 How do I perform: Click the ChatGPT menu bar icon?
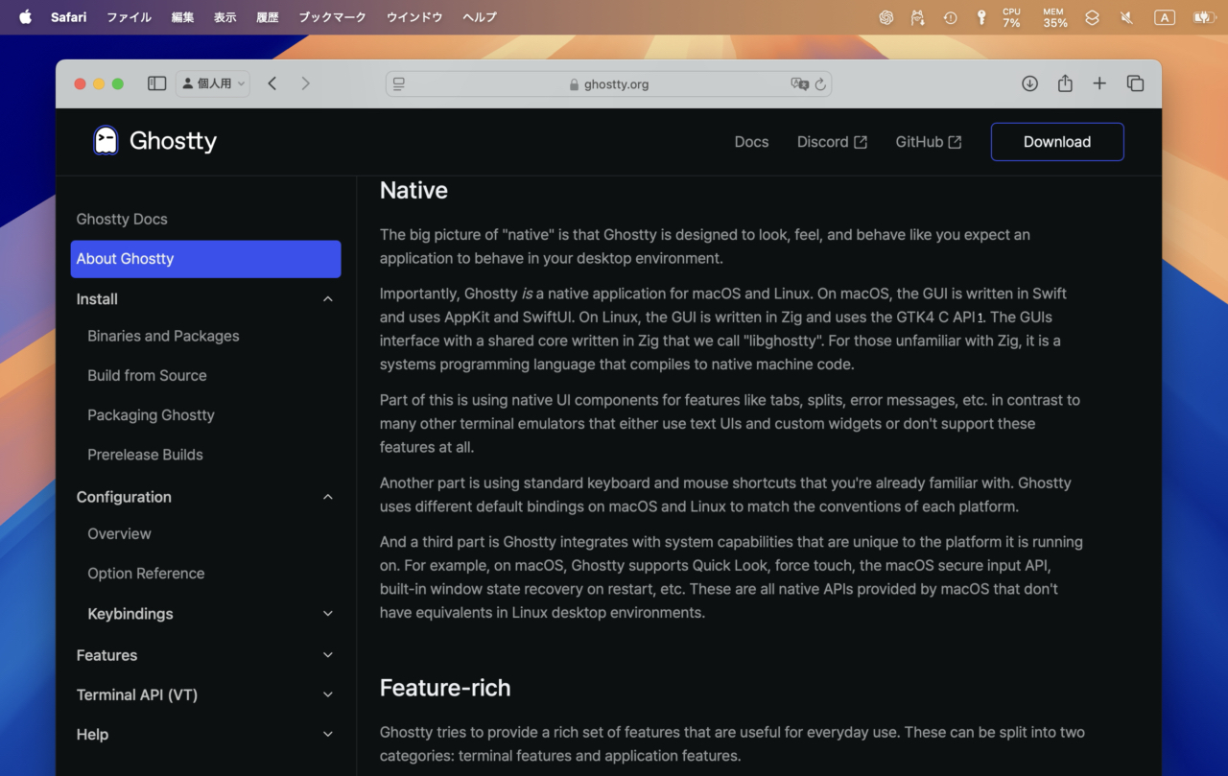886,17
